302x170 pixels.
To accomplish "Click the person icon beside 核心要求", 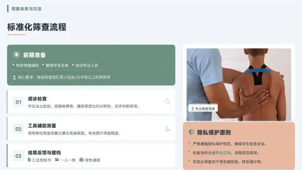I will point(14,77).
